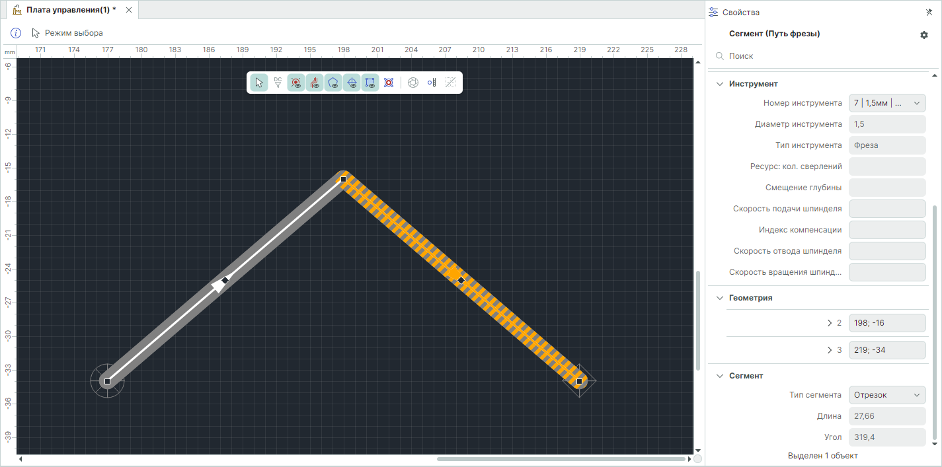Open the Номер инструмента dropdown

pos(886,103)
